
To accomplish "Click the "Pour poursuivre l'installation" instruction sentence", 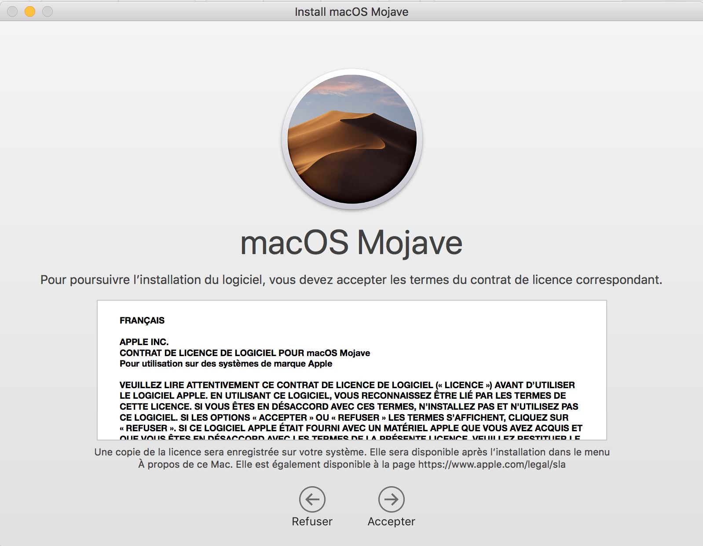I will point(351,280).
